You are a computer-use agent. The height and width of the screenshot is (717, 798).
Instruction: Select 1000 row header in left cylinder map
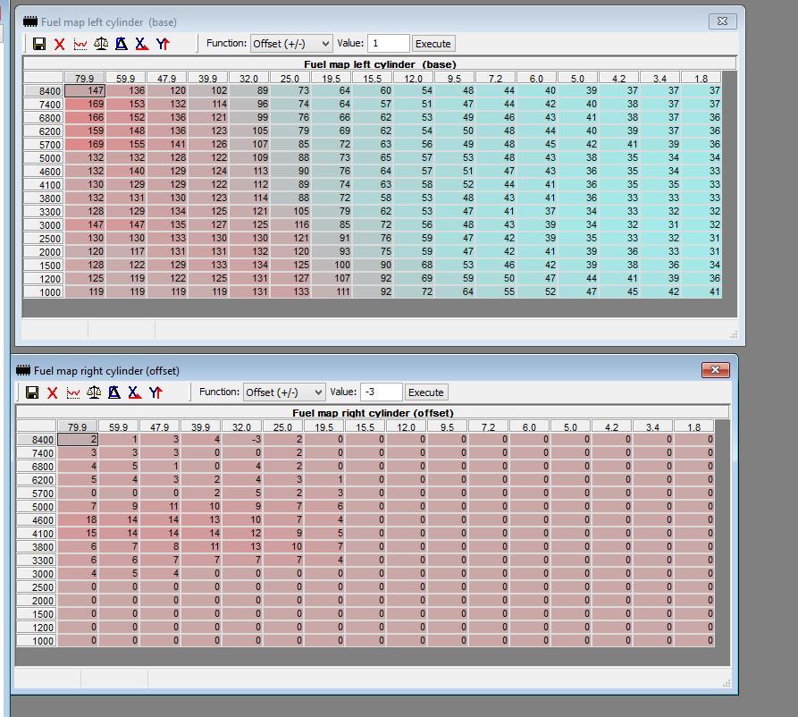click(44, 292)
